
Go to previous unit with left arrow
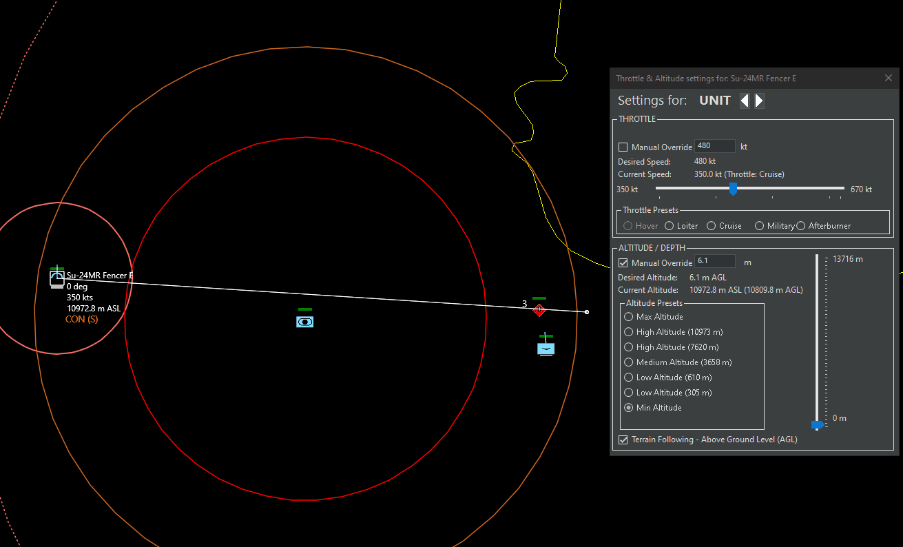(745, 101)
